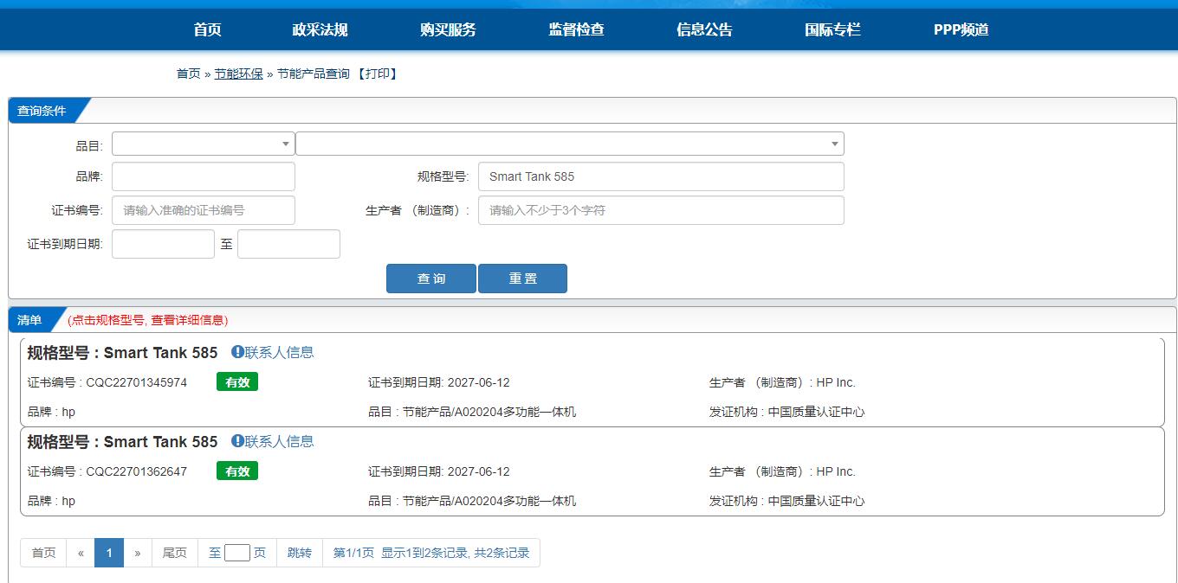This screenshot has height=583, width=1178.
Task: Open 联系人信息 text link for CQC22701345974
Action: (x=280, y=352)
